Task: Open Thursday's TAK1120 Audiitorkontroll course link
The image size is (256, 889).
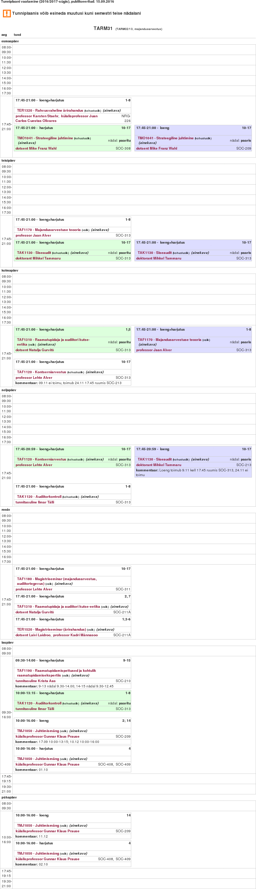Action: [39, 497]
